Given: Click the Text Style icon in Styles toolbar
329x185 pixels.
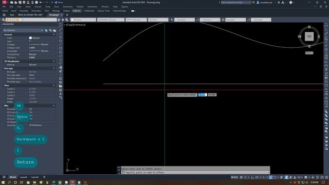Looking at the screenshot, I should [x=172, y=20].
